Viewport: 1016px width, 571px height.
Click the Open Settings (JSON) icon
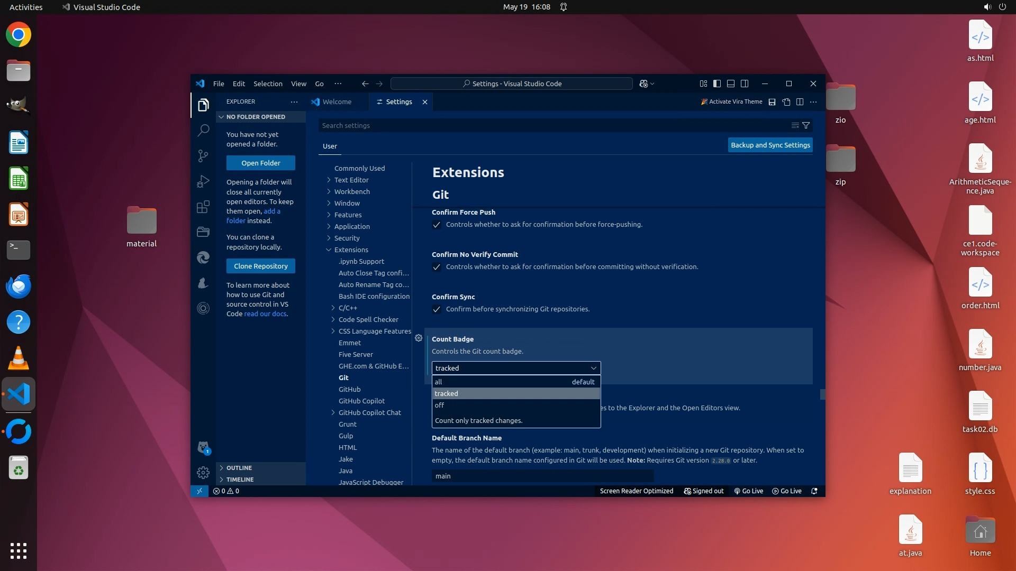click(x=786, y=102)
